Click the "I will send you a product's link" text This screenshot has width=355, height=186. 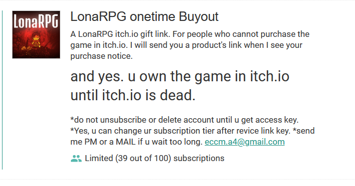pos(181,45)
